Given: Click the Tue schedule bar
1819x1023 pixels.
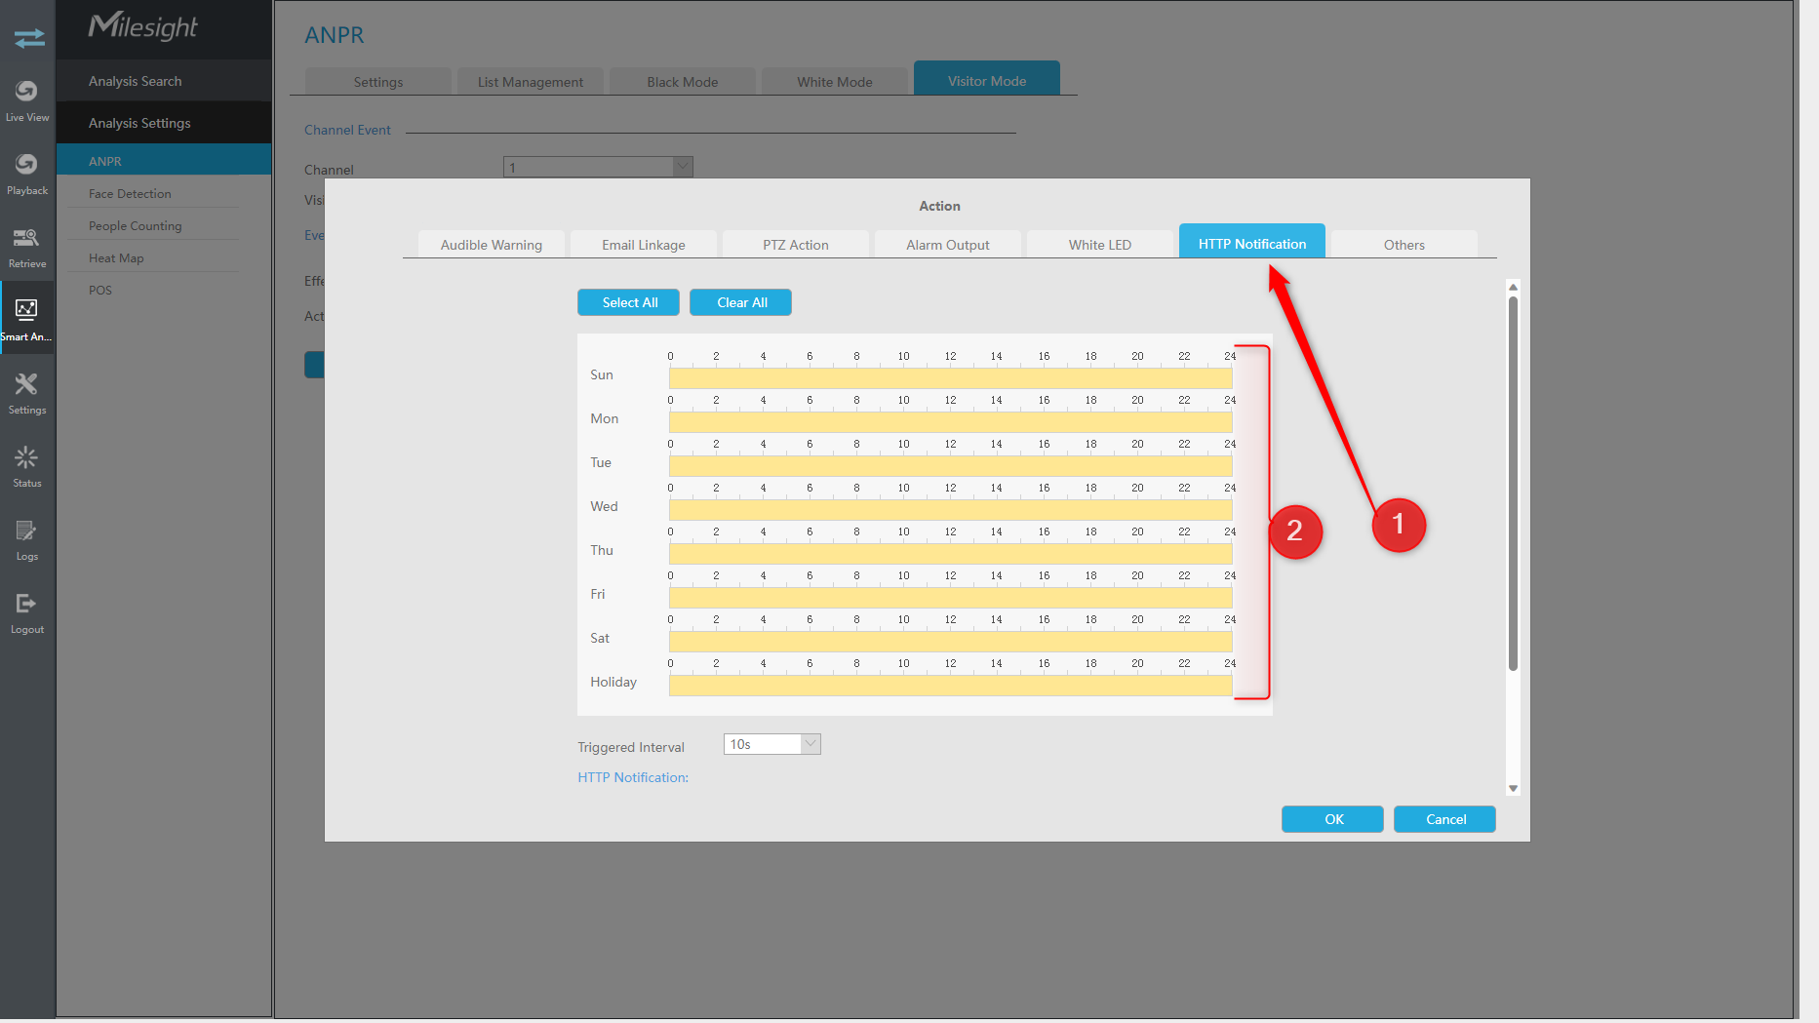Looking at the screenshot, I should pos(951,465).
